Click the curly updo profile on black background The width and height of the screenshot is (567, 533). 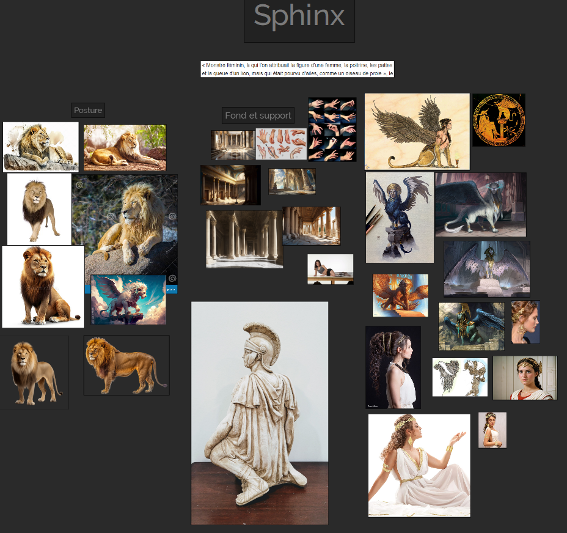(393, 367)
